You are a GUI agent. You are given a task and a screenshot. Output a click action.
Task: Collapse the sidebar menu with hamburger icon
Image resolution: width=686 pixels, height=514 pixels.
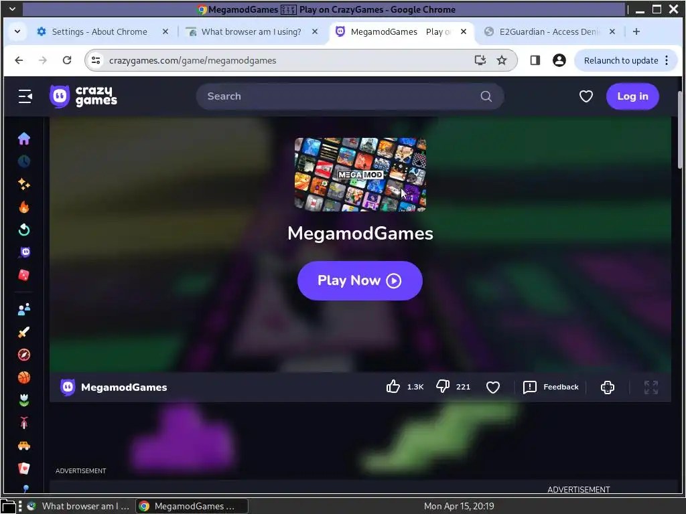25,96
